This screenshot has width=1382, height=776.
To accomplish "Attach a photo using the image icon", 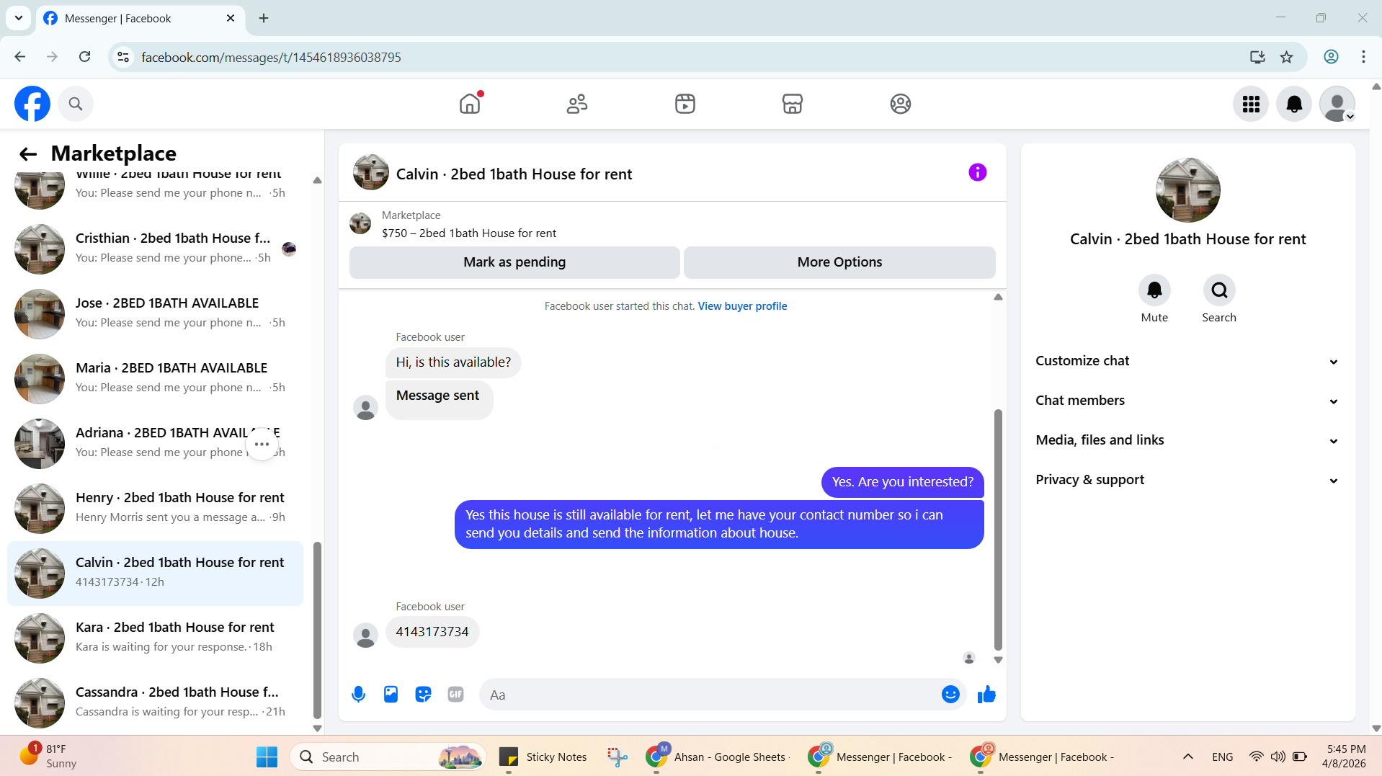I will (x=391, y=695).
